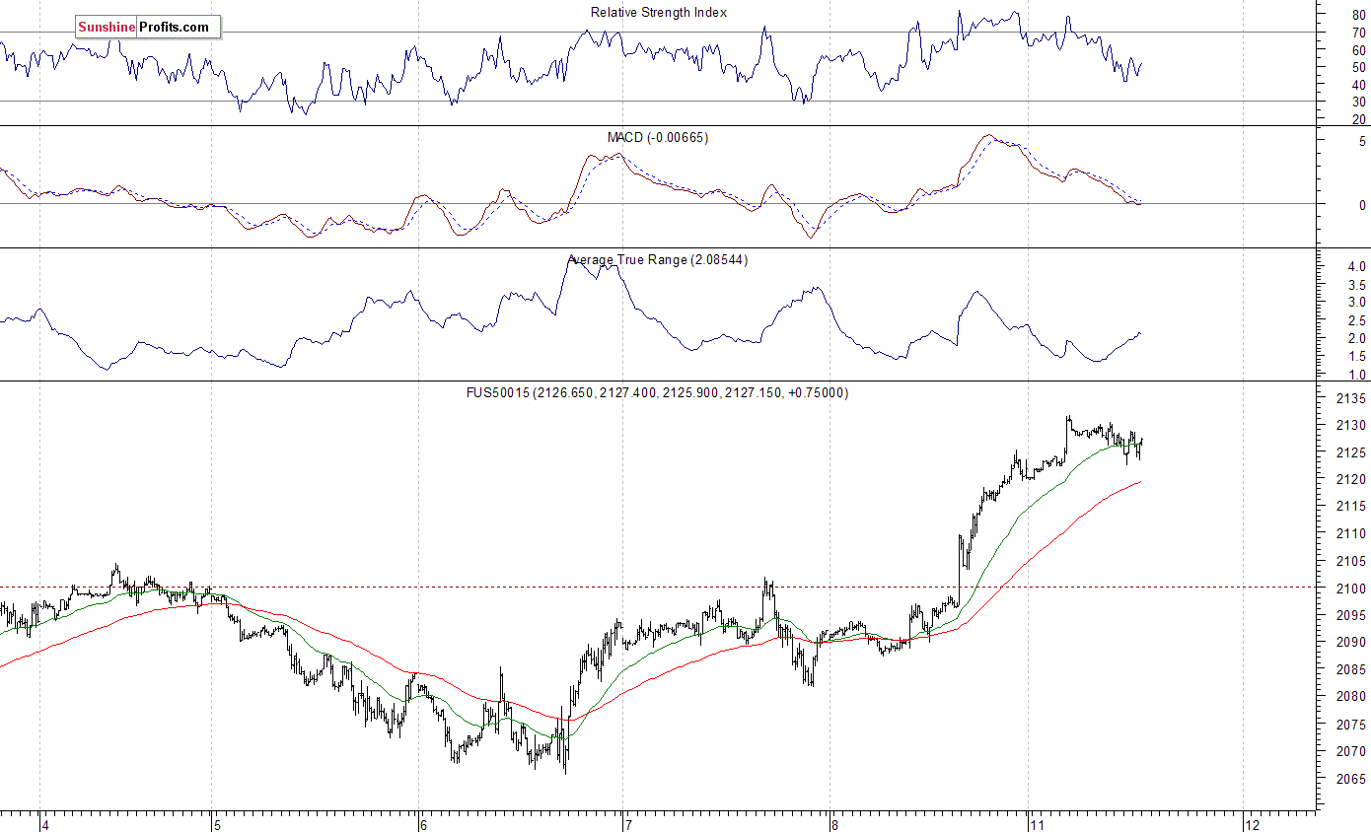Click the 2065 price axis label

pyautogui.click(x=1349, y=778)
